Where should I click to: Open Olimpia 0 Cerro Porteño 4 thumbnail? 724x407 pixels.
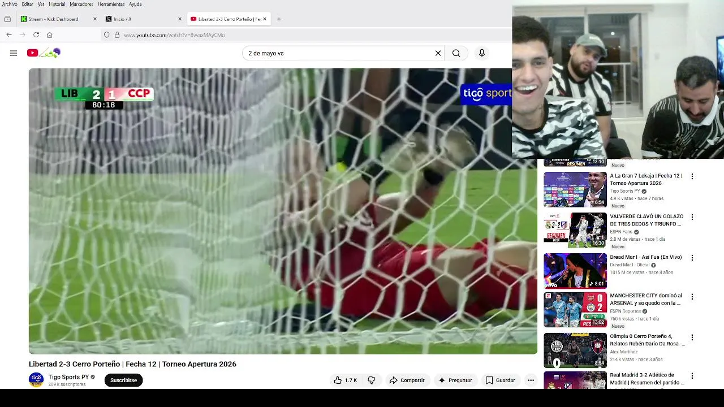click(x=575, y=350)
